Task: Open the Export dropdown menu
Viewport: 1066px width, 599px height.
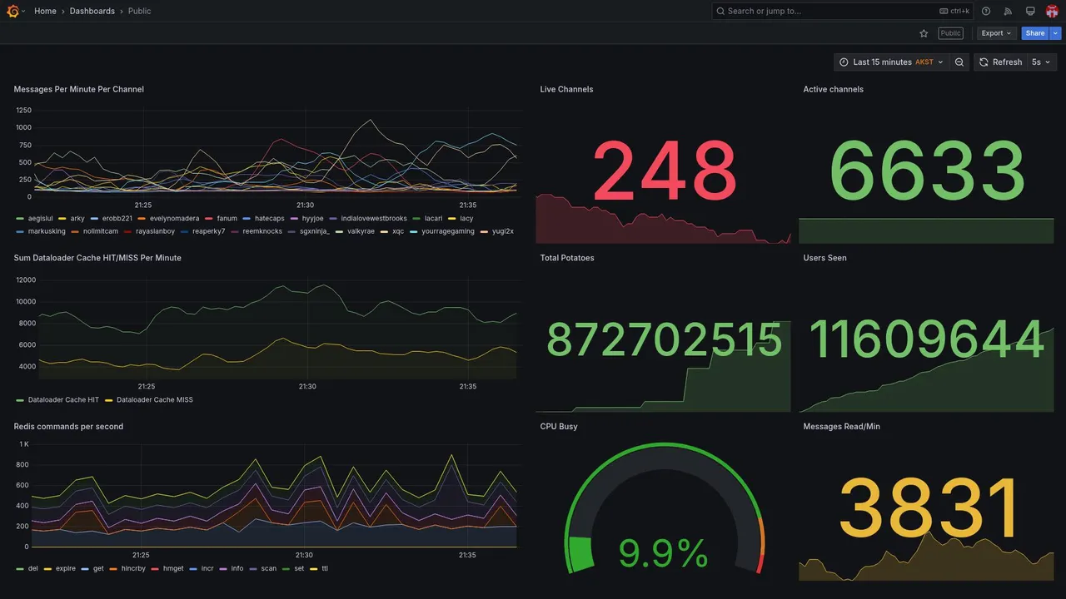Action: (x=997, y=33)
